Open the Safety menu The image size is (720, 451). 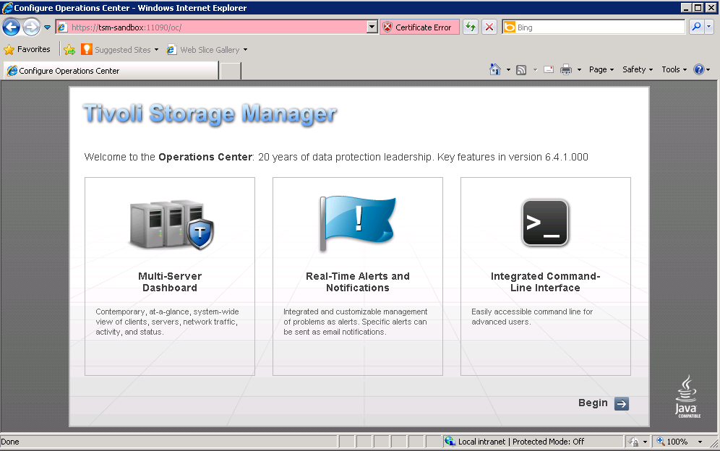(637, 69)
